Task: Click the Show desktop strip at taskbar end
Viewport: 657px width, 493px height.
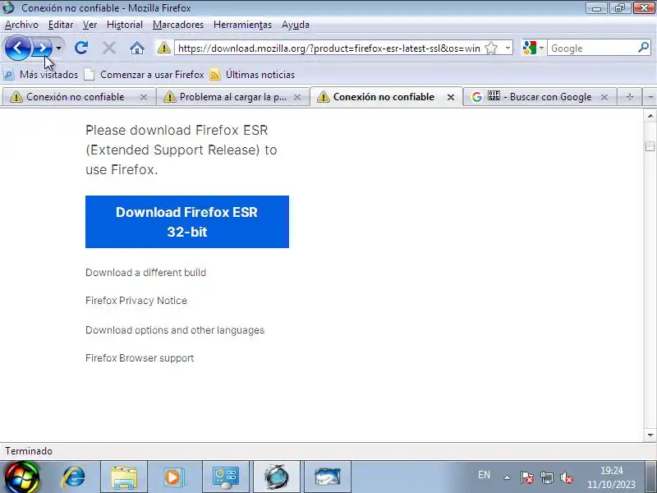Action: coord(651,477)
